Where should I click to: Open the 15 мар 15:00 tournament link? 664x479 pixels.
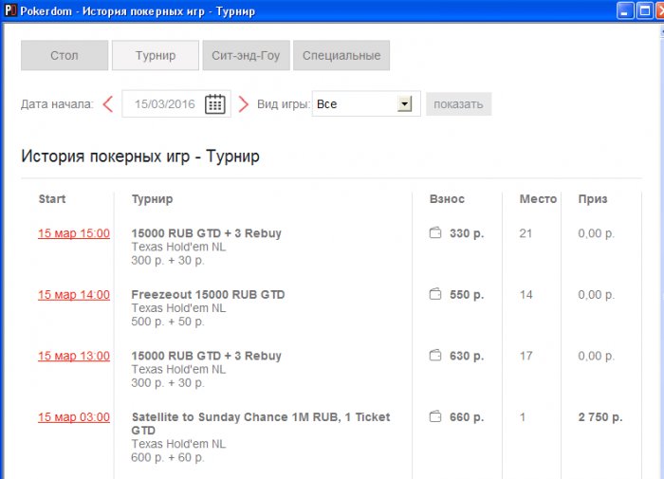point(74,233)
